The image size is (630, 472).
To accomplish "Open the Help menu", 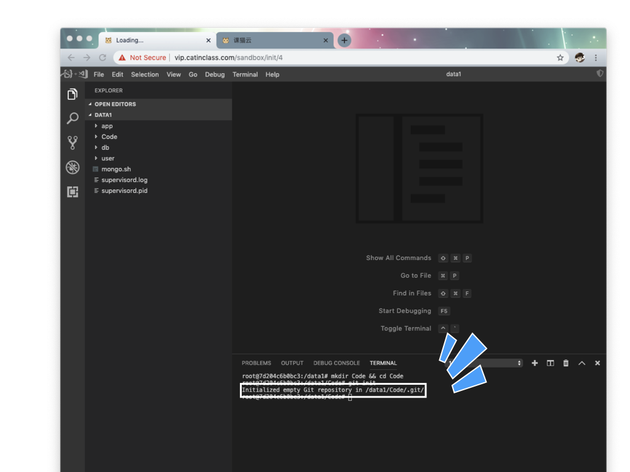I will click(272, 74).
